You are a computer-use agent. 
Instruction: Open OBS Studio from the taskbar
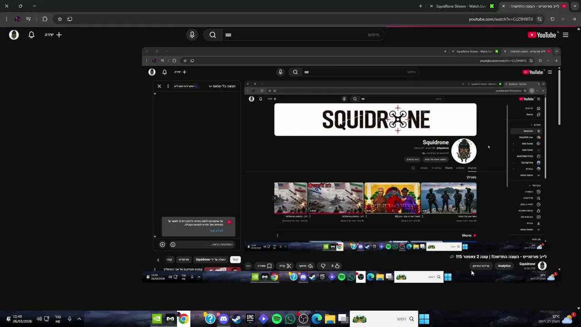[303, 319]
